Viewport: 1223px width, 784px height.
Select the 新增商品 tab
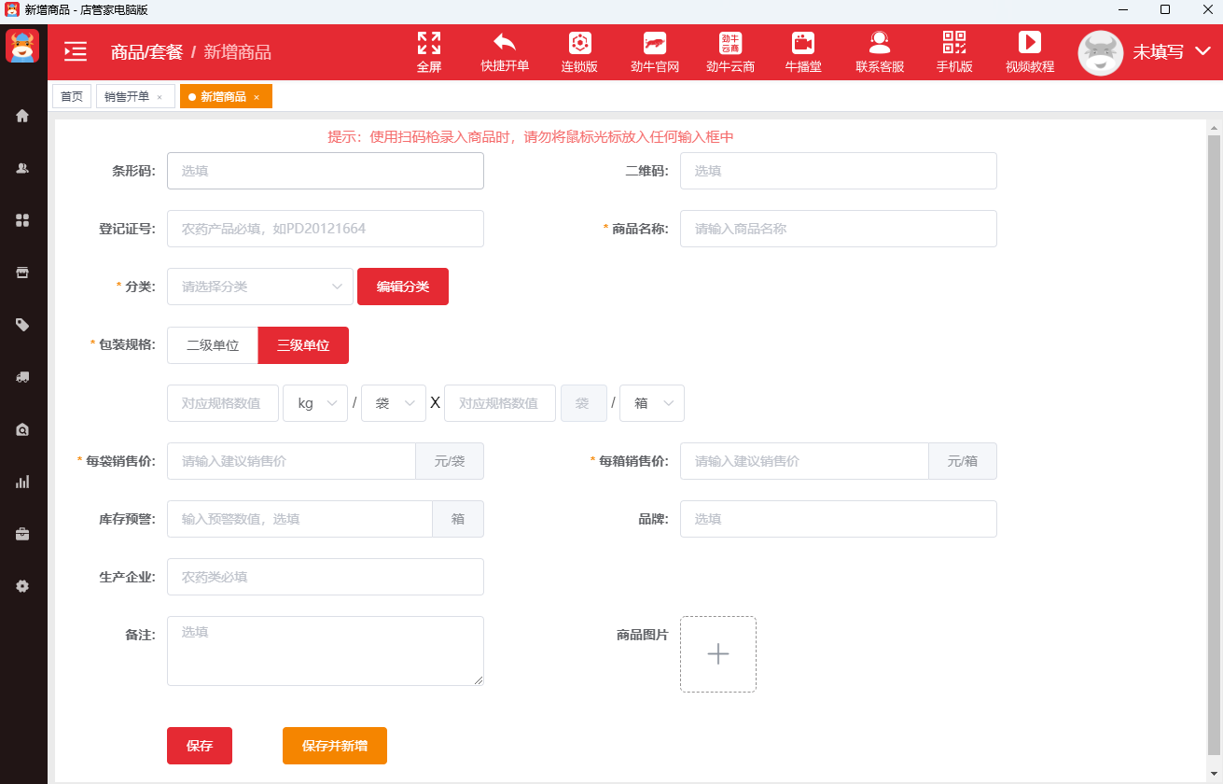[223, 97]
